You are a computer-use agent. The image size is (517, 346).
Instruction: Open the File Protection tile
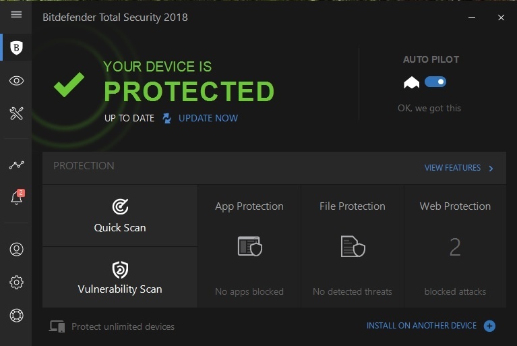click(x=353, y=246)
